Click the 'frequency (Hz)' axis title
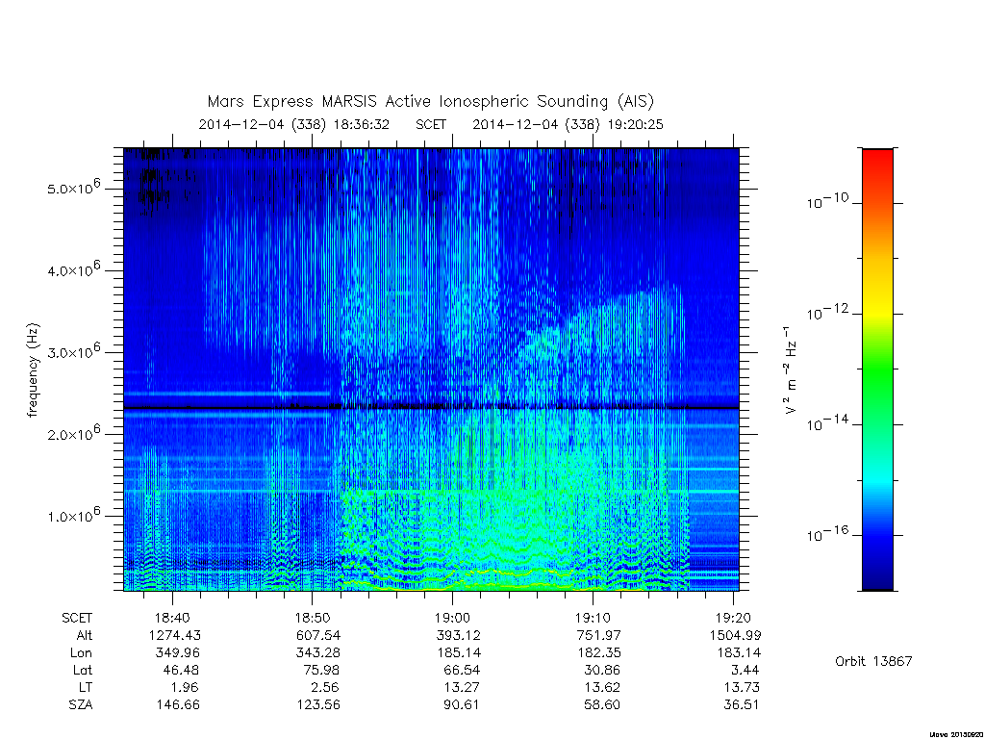The width and height of the screenshot is (985, 739). point(33,370)
